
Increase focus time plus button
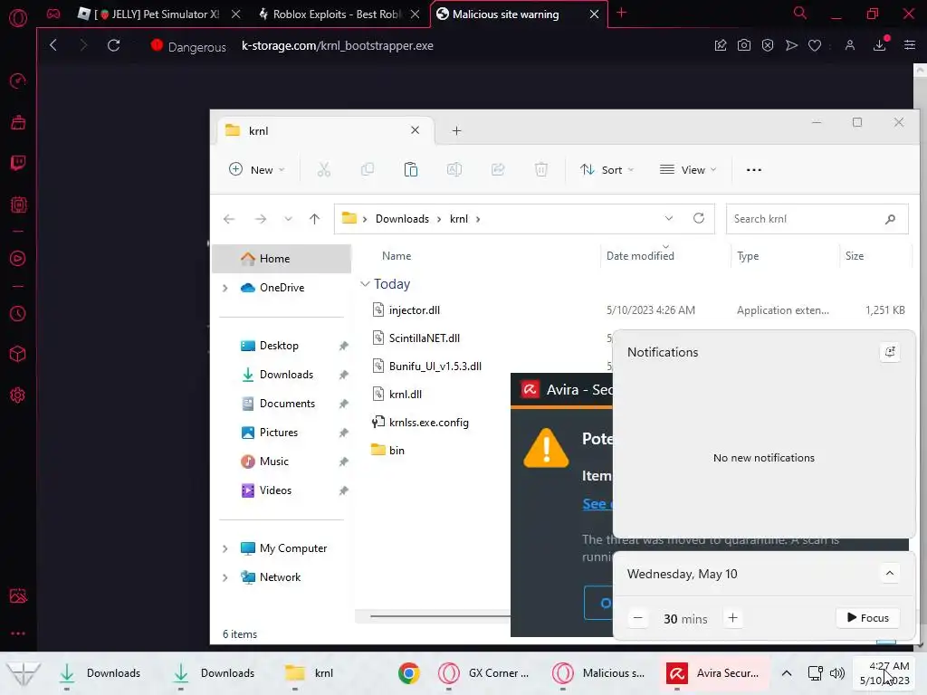pos(732,618)
